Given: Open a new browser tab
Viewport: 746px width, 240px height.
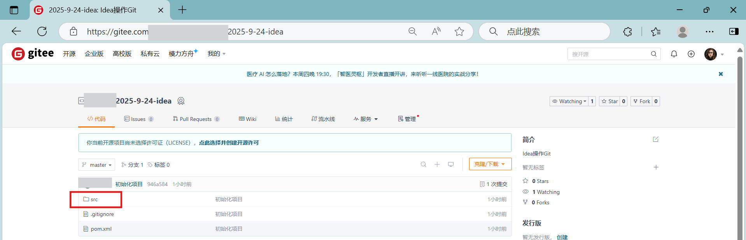Looking at the screenshot, I should [182, 10].
